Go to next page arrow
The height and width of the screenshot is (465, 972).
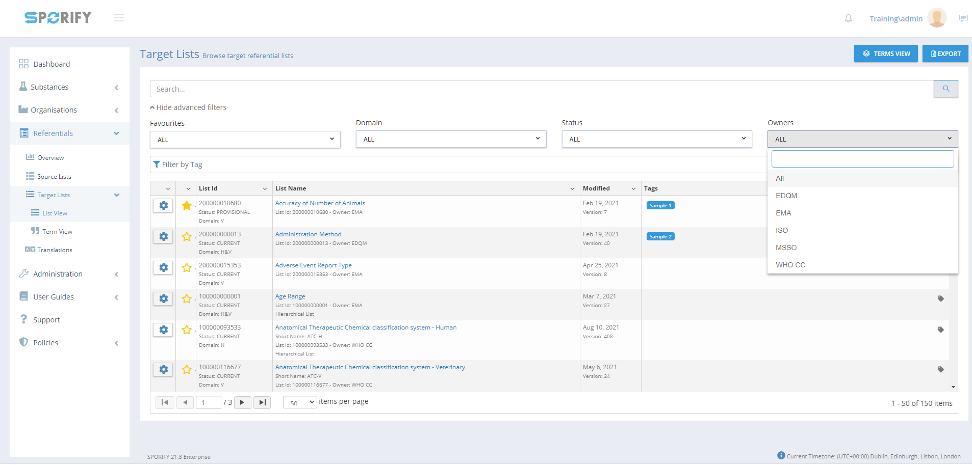[242, 402]
